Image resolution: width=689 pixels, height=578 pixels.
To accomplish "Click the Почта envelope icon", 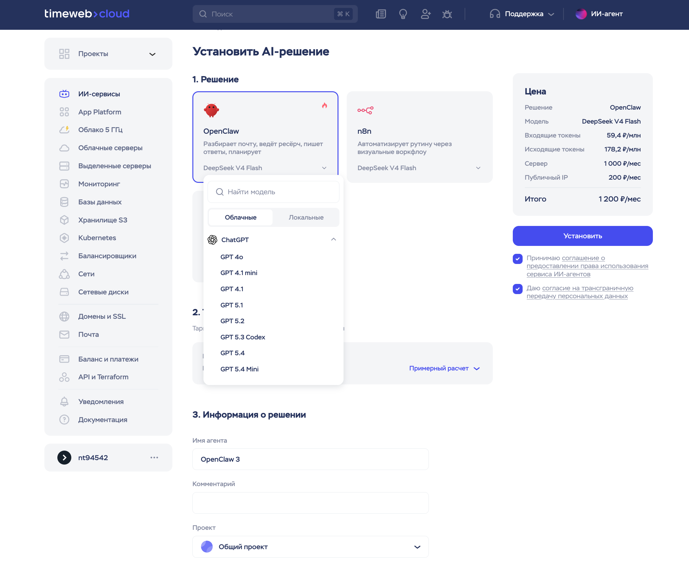I will [x=64, y=334].
